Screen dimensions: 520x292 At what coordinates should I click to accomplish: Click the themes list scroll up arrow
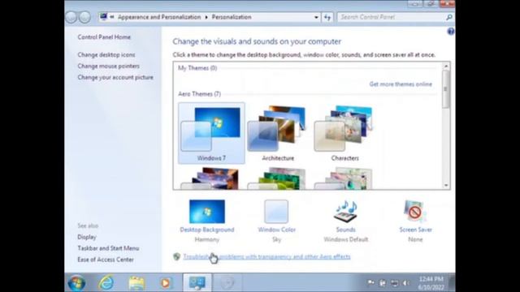click(x=446, y=67)
